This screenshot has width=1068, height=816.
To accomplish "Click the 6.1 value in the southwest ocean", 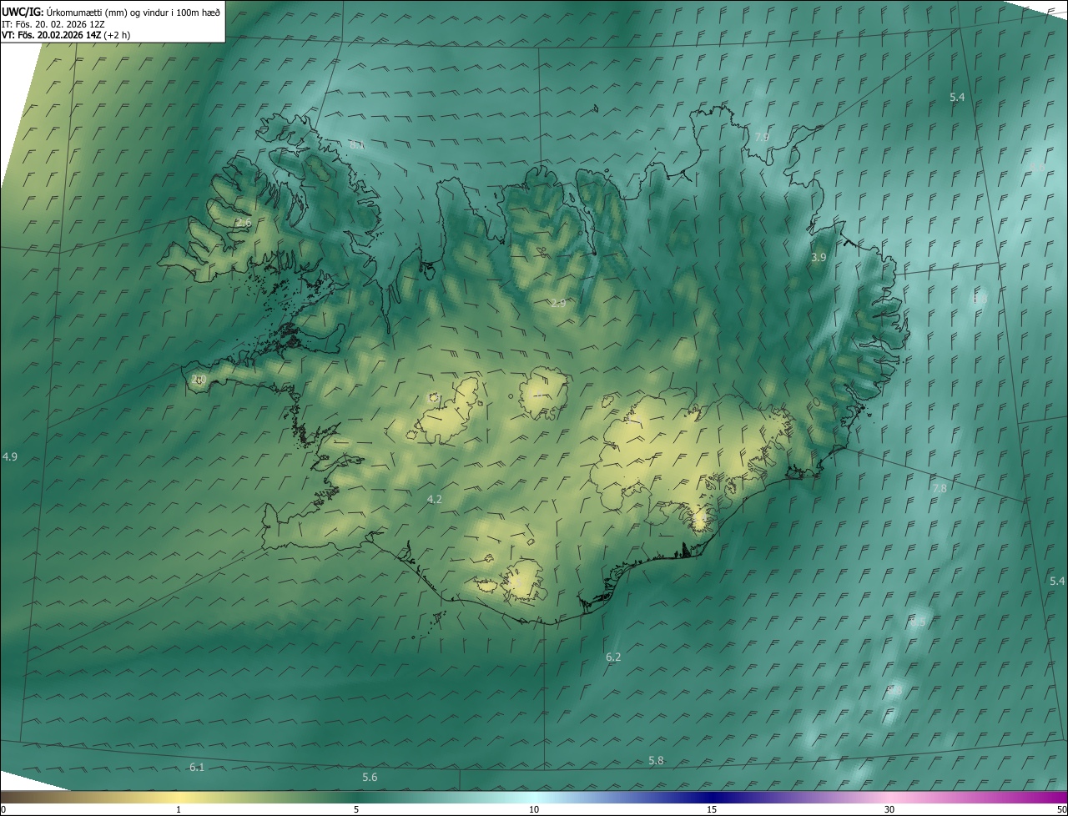I will click(197, 767).
